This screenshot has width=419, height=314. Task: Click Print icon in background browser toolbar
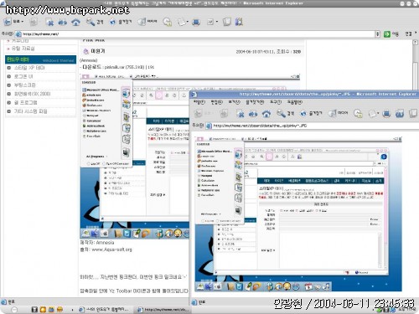tap(196, 22)
